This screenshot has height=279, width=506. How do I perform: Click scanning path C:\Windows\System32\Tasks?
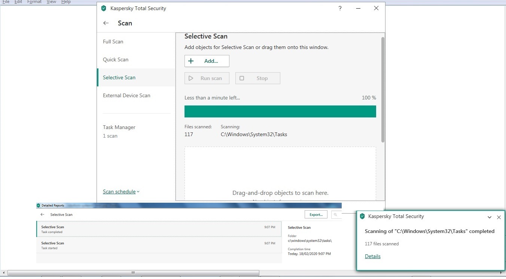[x=254, y=134]
